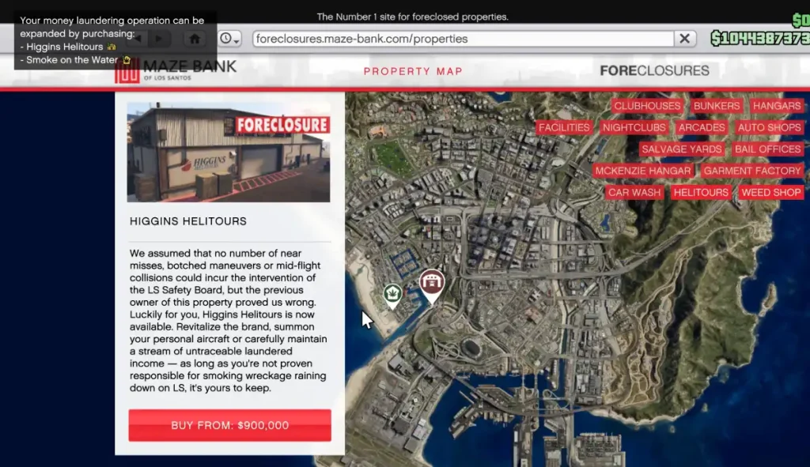Click the Foreclosure banner on the photo

tap(282, 125)
